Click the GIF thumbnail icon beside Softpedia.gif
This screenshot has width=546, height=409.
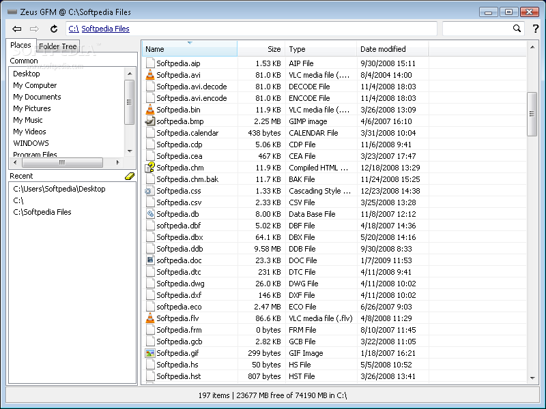point(151,353)
